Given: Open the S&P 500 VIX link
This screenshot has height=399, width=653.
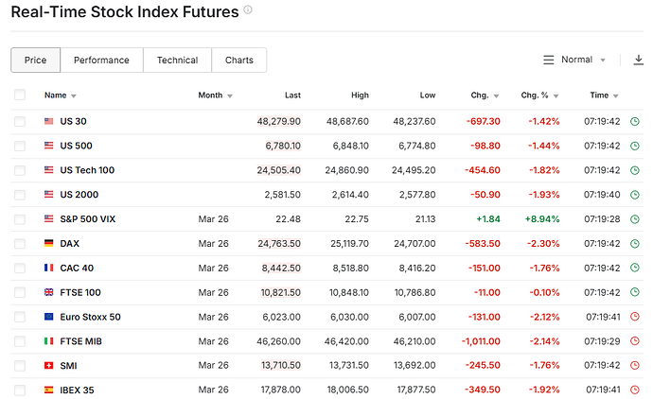Looking at the screenshot, I should click(89, 219).
